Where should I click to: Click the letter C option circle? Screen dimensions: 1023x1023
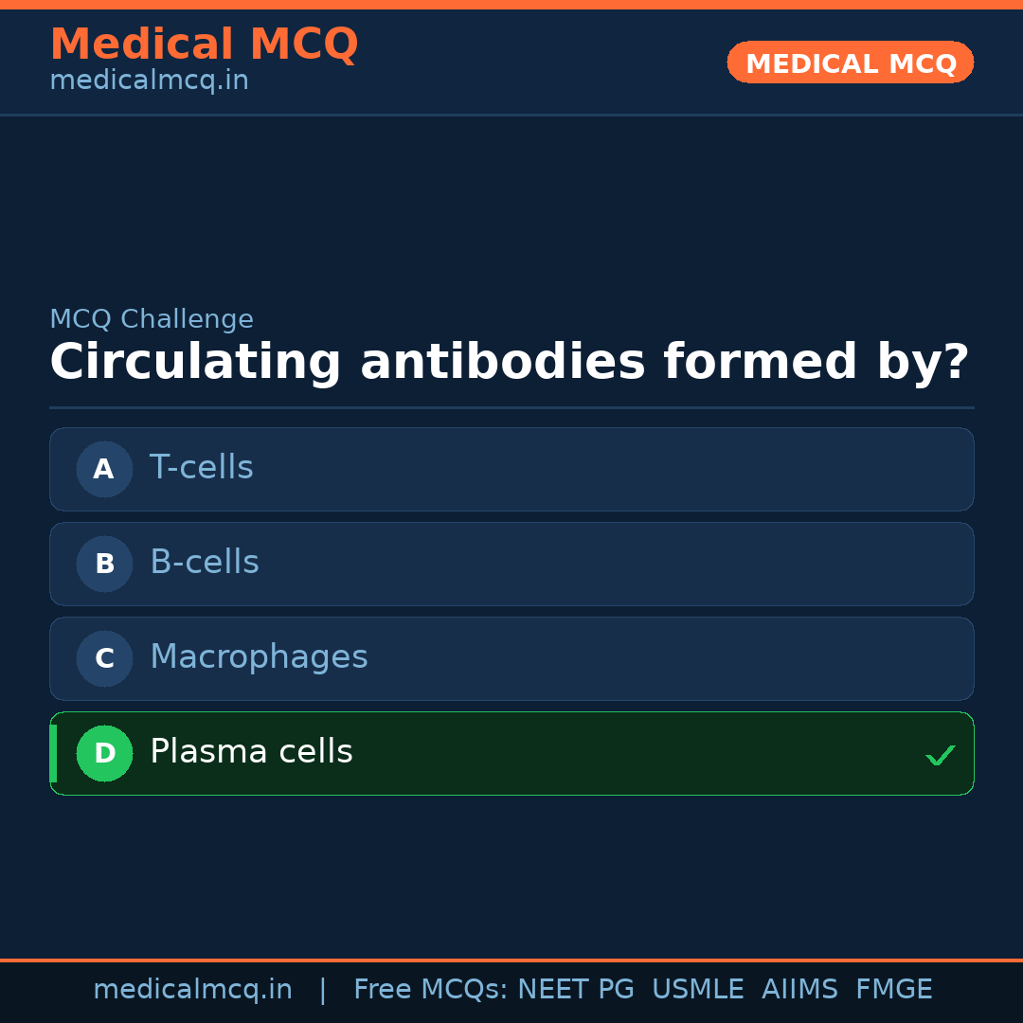[x=104, y=658]
